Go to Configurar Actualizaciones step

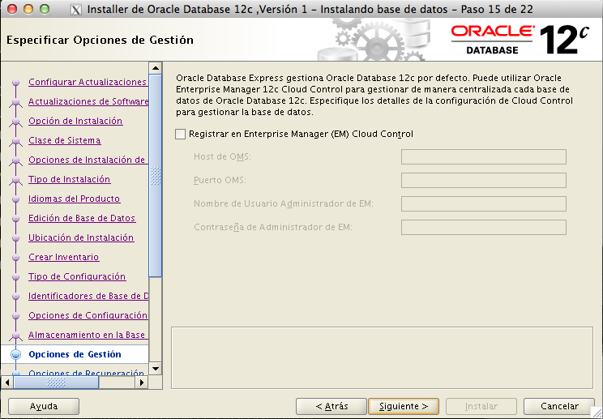point(88,82)
